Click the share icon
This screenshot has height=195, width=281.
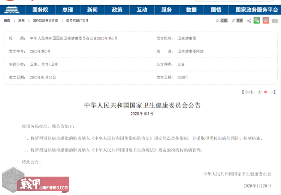(x=249, y=21)
